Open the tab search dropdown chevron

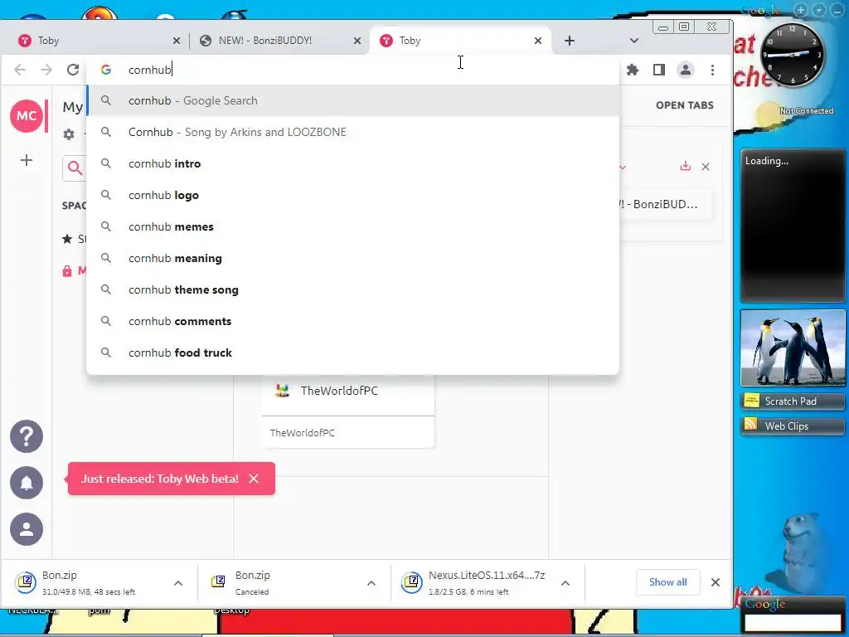pyautogui.click(x=634, y=41)
